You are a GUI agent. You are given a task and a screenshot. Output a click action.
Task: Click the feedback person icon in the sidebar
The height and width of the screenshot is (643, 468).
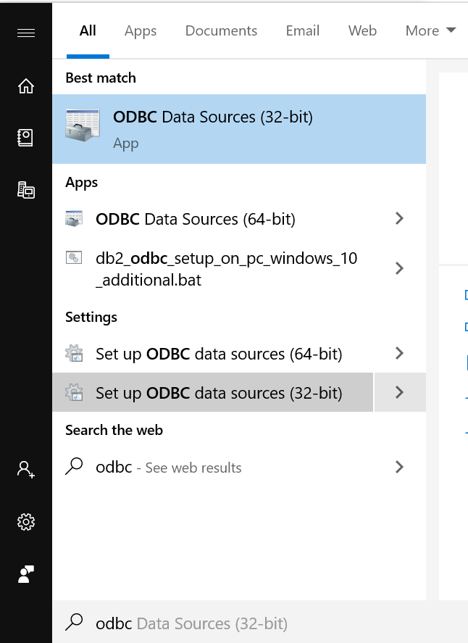coord(26,574)
